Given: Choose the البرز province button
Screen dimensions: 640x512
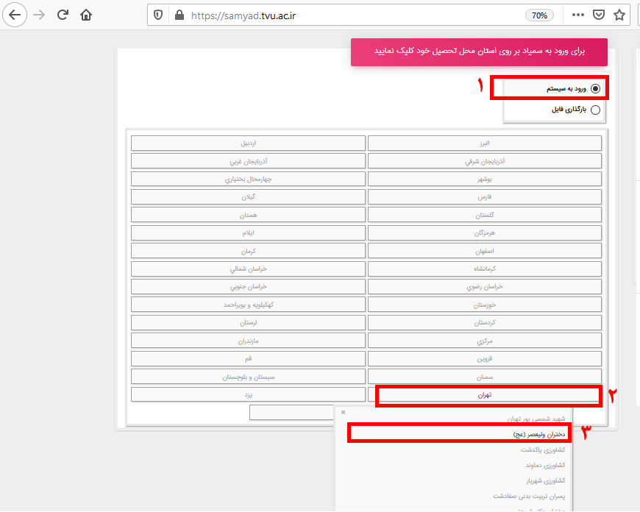Looking at the screenshot, I should click(485, 143).
